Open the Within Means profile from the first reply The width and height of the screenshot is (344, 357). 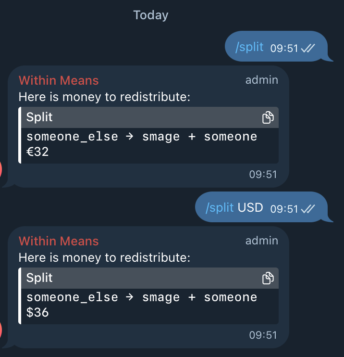(x=59, y=80)
